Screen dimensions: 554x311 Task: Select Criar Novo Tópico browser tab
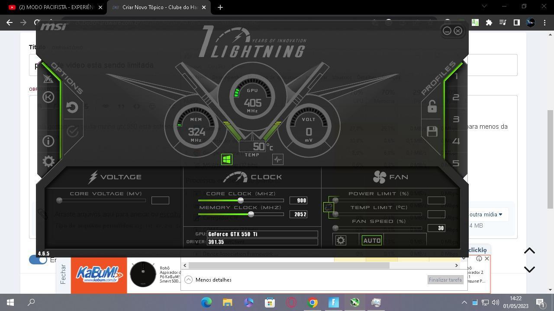click(x=158, y=7)
